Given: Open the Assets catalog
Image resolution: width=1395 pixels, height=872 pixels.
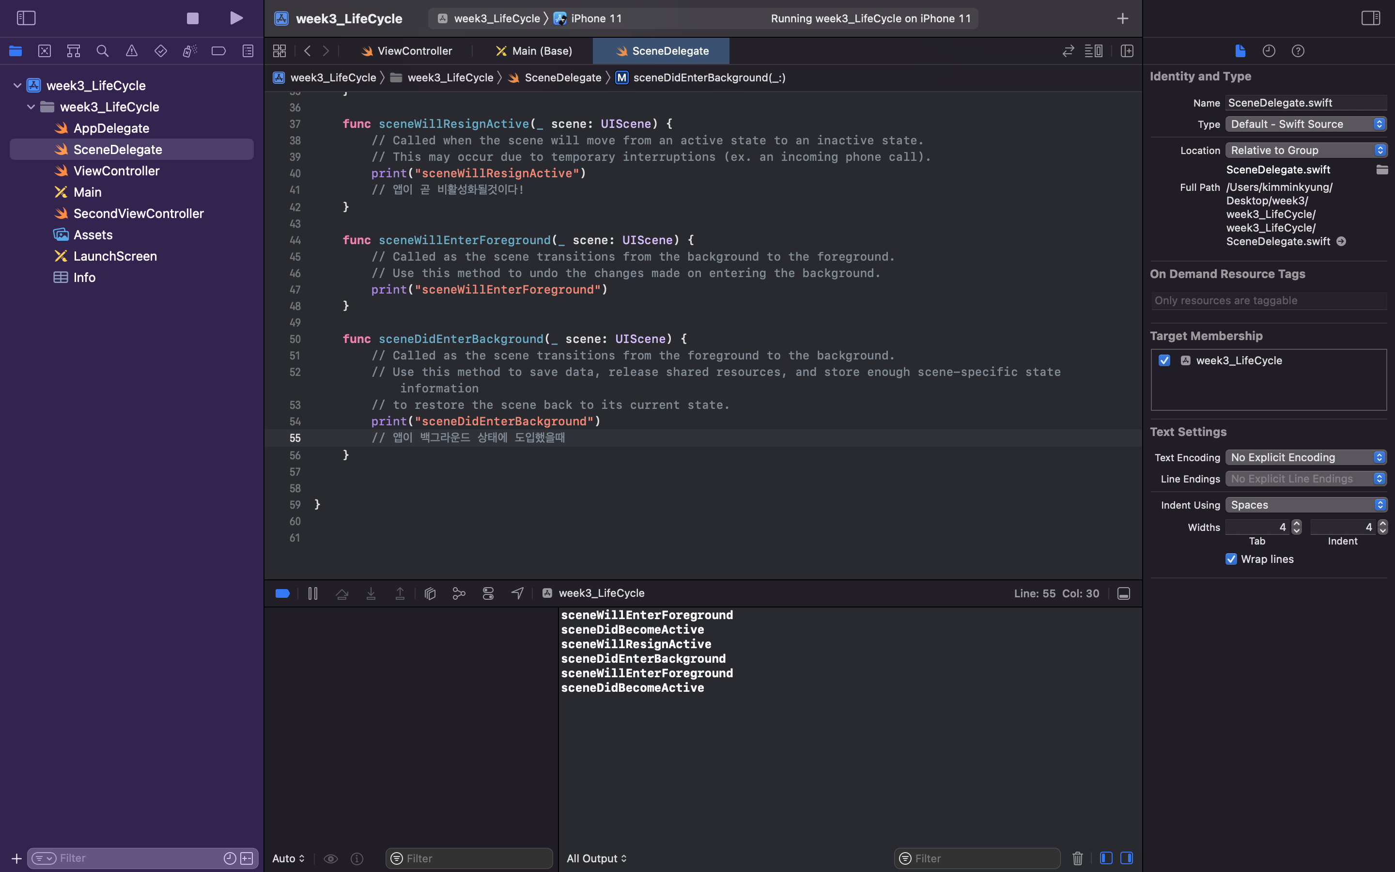Looking at the screenshot, I should (x=93, y=235).
